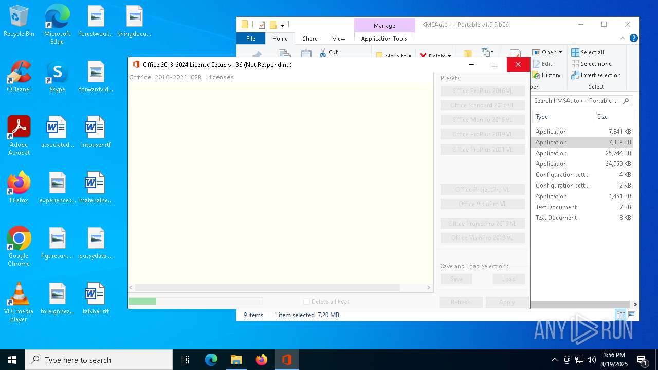Screen dimensions: 658x370
Task: Click Properties icon in Explorer quick access toolbar
Action: (x=262, y=25)
